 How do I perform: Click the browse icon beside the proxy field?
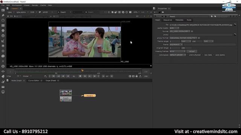tap(235, 34)
